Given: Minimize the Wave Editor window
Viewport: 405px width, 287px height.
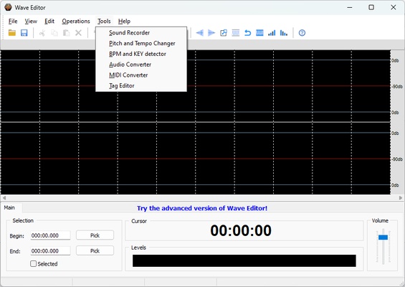Looking at the screenshot, I should tap(350, 7).
